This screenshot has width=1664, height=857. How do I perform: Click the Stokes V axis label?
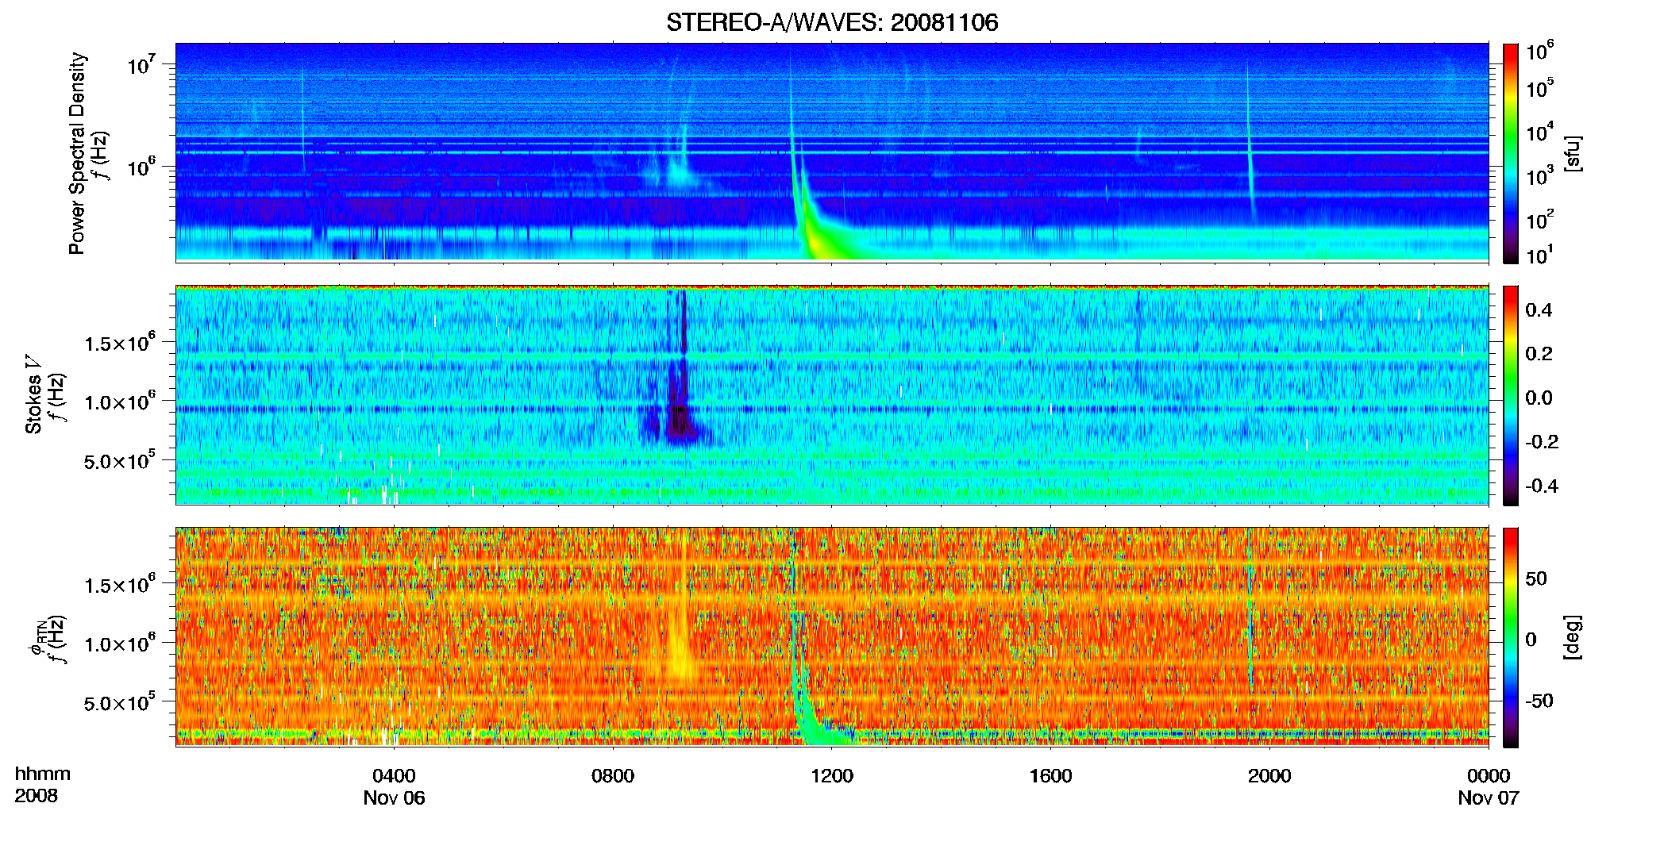(33, 394)
